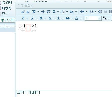
Task: Select the empty placeholder box in the equation
Action: tap(28, 28)
